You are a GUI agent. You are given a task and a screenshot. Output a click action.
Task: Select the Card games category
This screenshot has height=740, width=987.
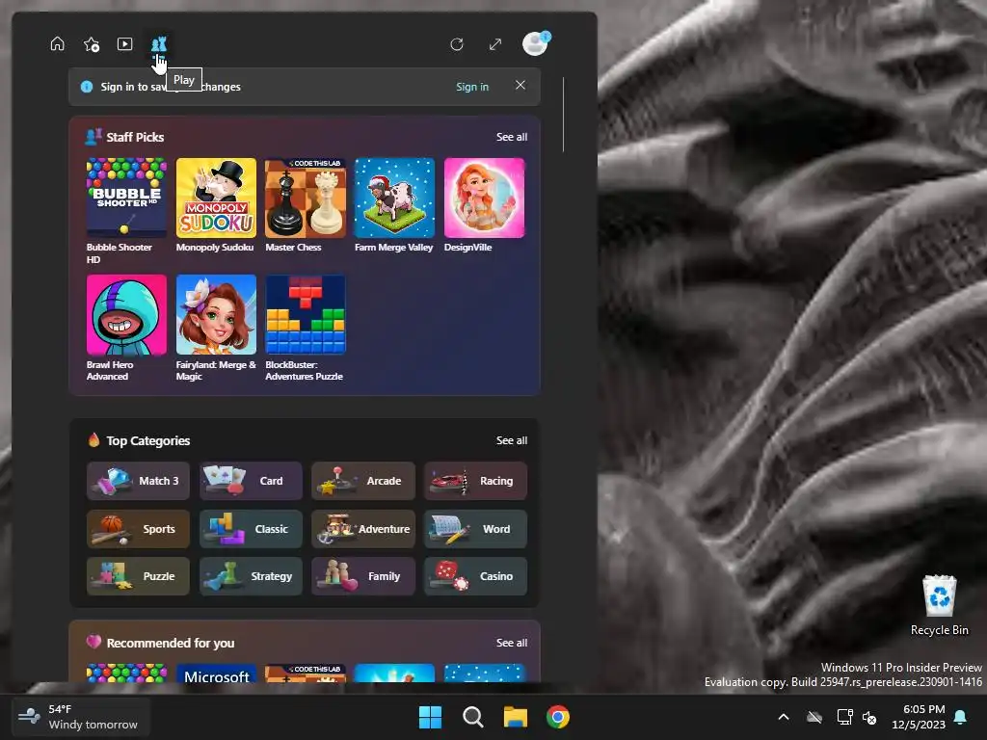tap(251, 481)
